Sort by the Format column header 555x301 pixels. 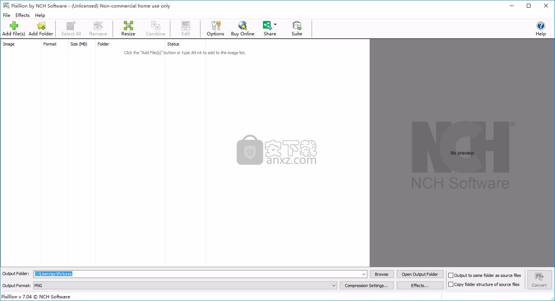(55, 44)
